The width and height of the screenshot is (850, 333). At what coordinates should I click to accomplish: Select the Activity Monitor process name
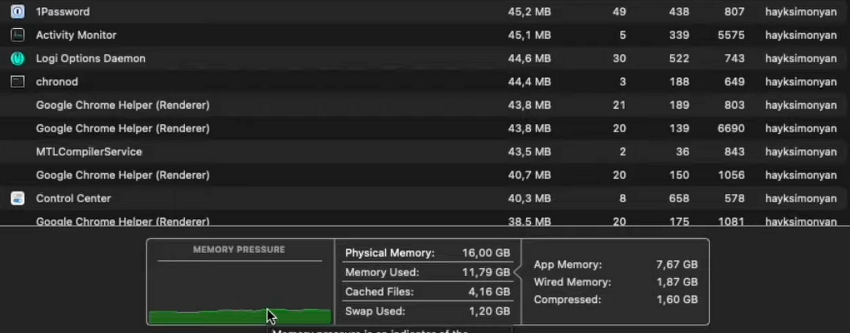(76, 35)
